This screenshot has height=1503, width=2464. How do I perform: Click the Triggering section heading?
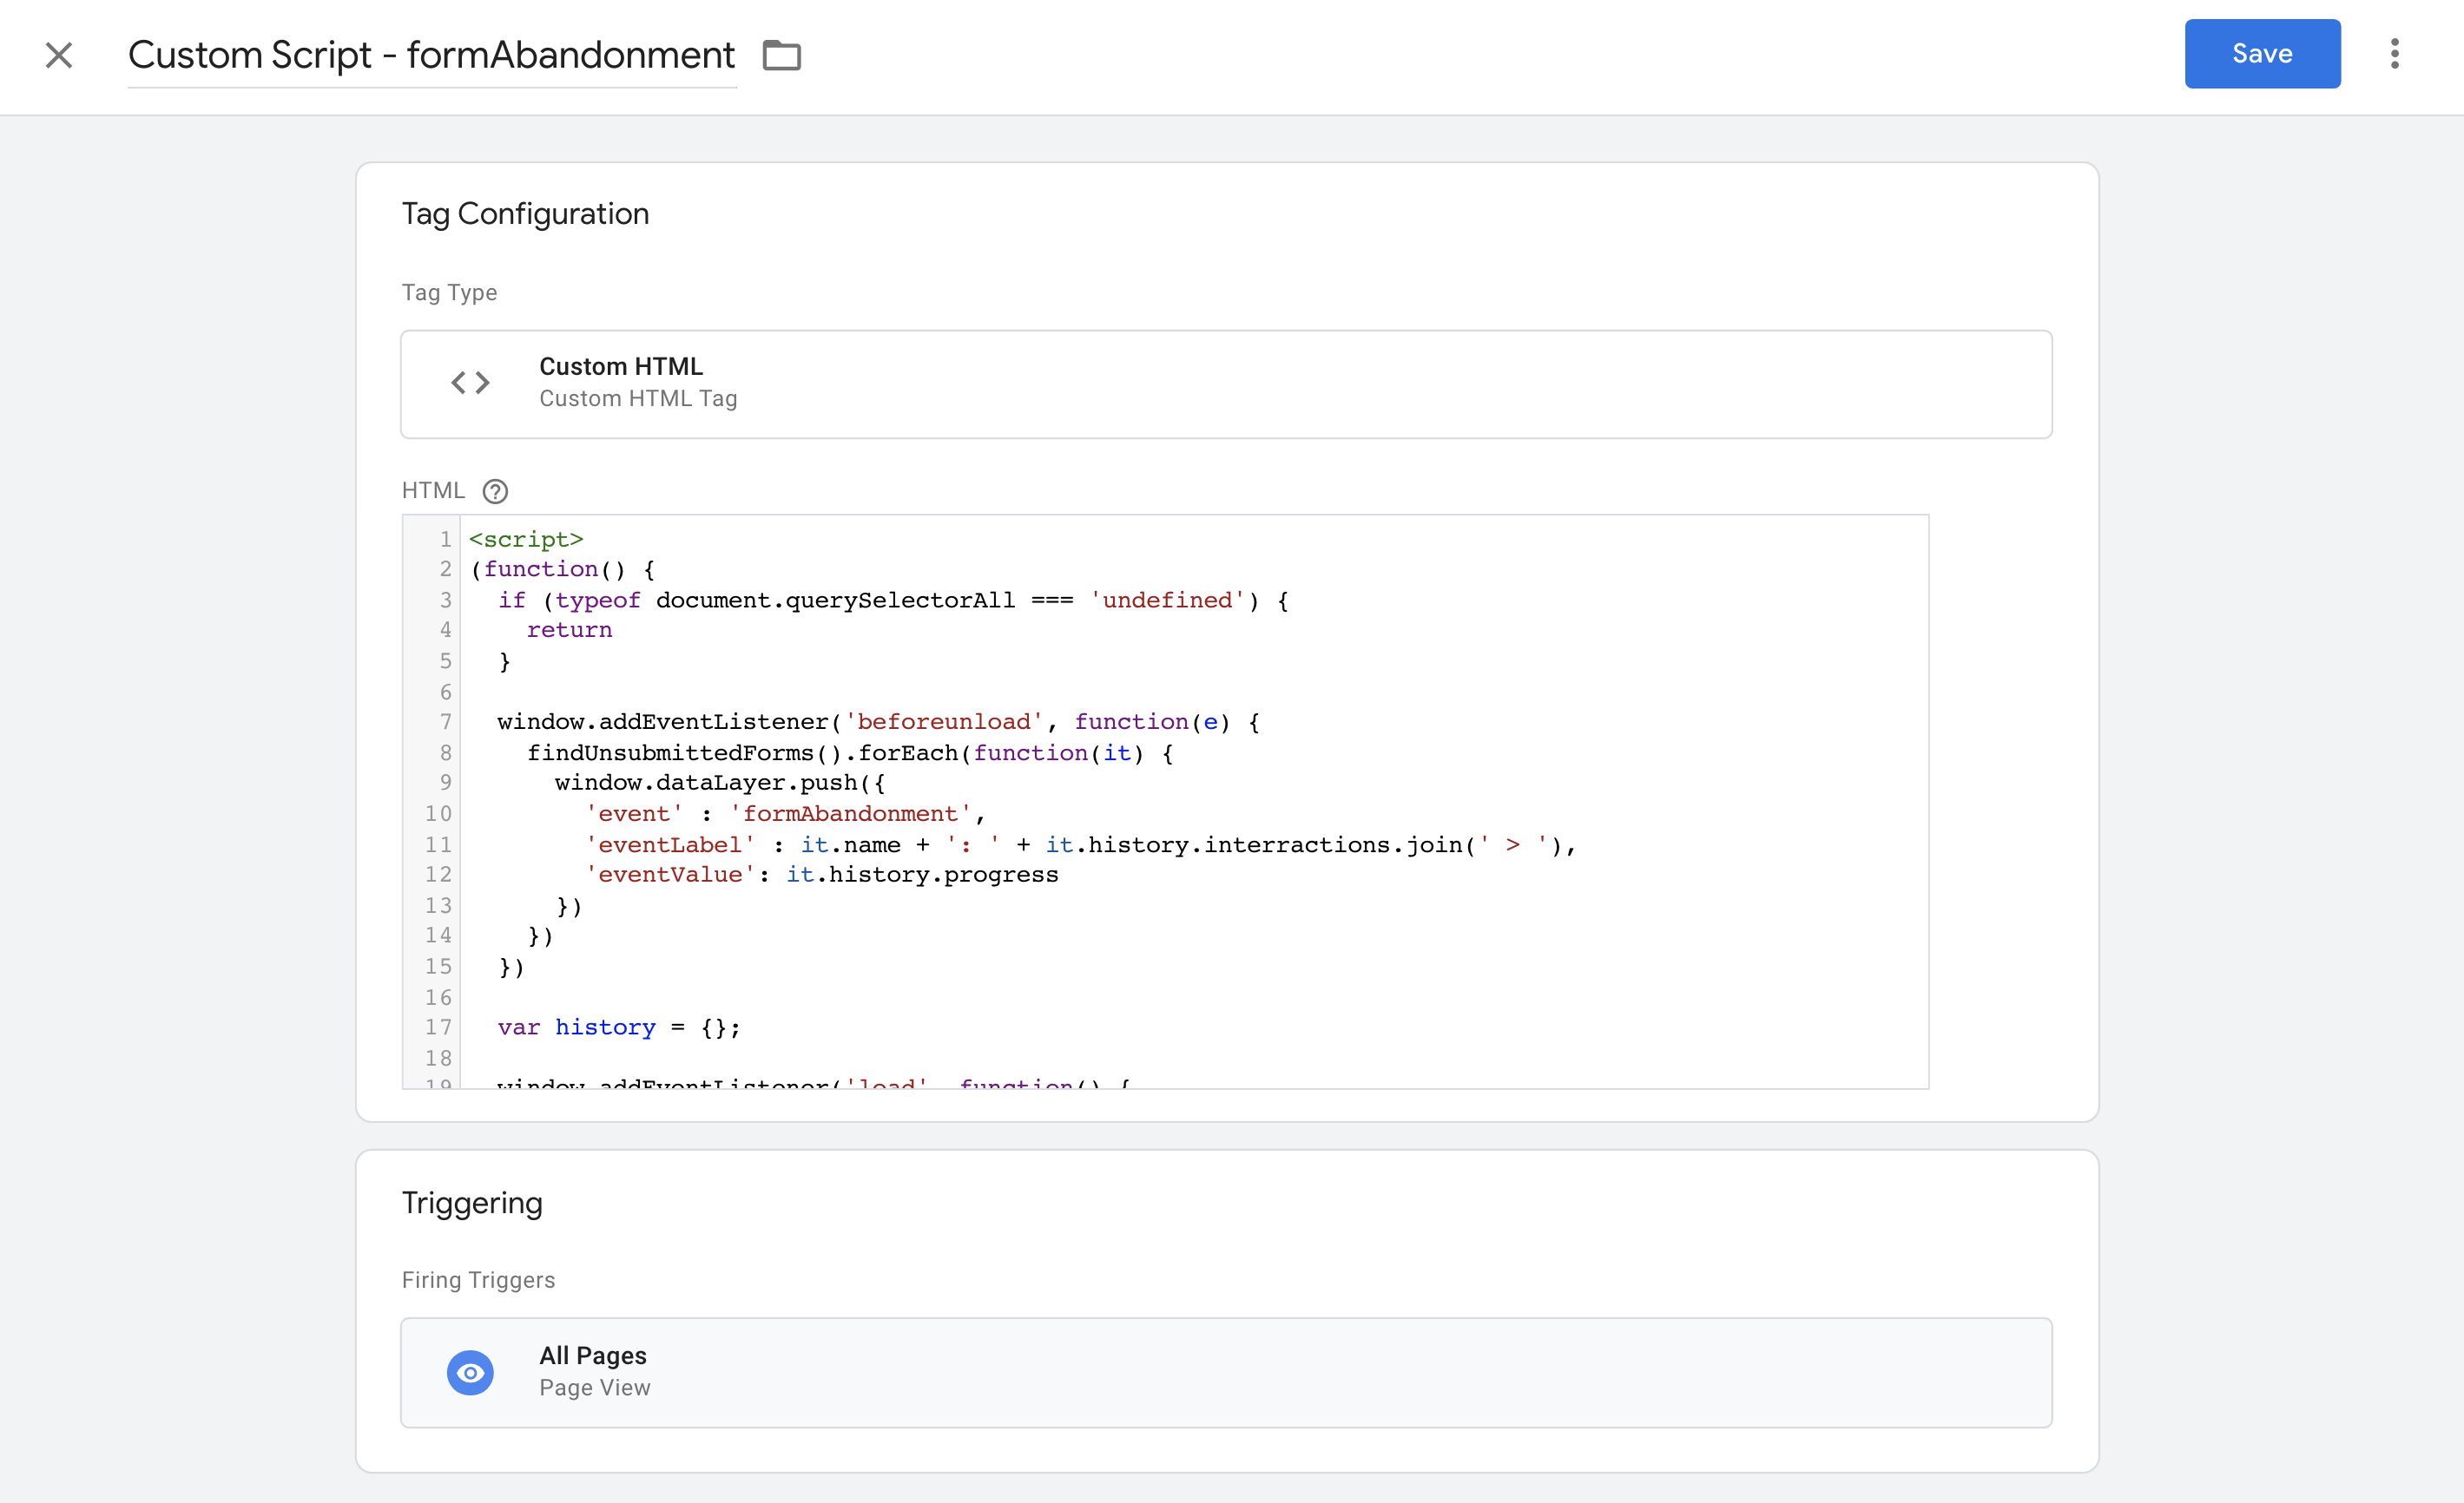[472, 1202]
